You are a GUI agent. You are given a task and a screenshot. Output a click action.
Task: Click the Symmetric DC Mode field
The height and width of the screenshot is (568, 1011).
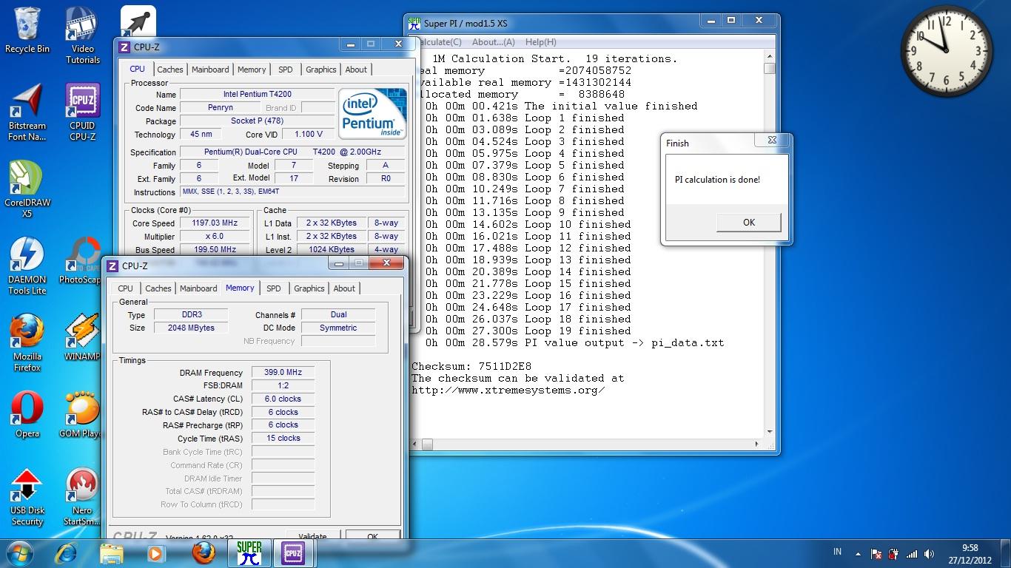click(x=338, y=328)
